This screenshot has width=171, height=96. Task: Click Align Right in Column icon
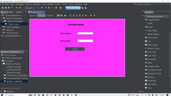pyautogui.click(x=73, y=15)
